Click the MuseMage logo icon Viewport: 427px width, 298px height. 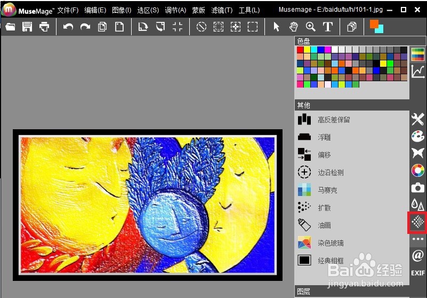point(9,10)
